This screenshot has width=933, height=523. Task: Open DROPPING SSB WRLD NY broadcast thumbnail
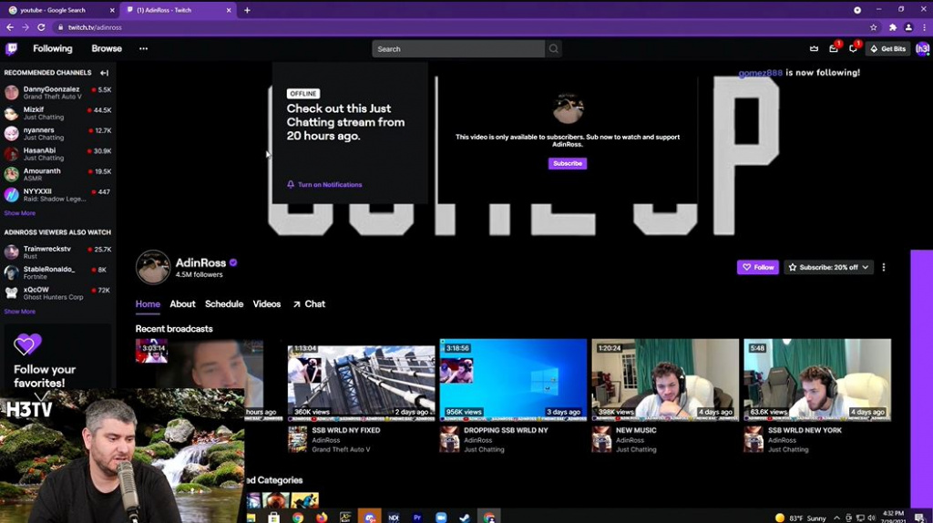513,381
